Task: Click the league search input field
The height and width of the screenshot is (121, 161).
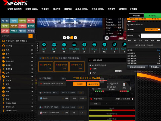Action: pyautogui.click(x=14, y=36)
